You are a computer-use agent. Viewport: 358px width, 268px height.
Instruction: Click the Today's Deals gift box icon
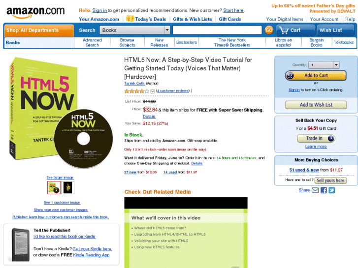pos(130,19)
